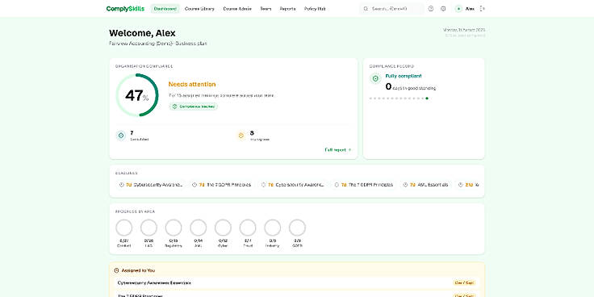Click the Completed checkmark icon

121,136
